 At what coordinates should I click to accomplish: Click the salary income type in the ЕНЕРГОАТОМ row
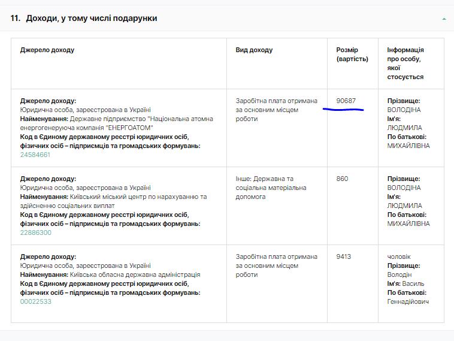pyautogui.click(x=276, y=101)
